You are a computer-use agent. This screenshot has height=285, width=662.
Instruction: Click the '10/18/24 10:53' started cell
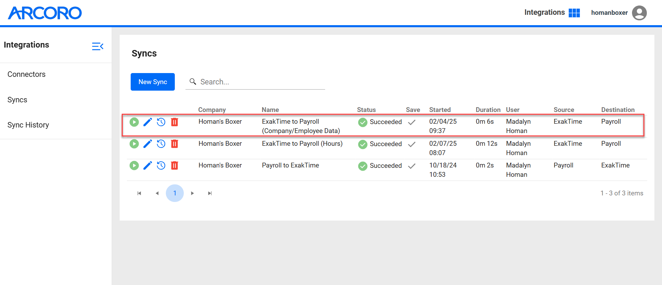443,170
